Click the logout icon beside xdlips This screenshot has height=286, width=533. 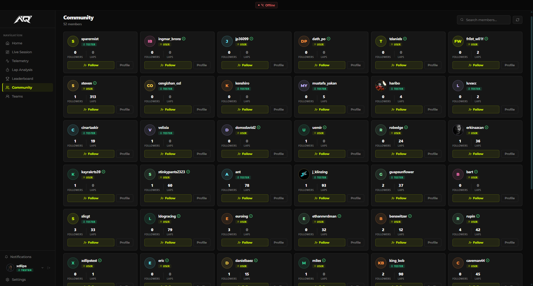49,268
